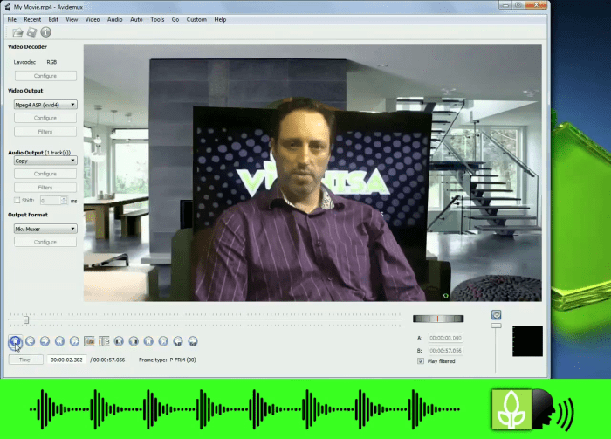Viewport: 611px width, 439px height.
Task: Click the current time input field
Action: (x=67, y=360)
